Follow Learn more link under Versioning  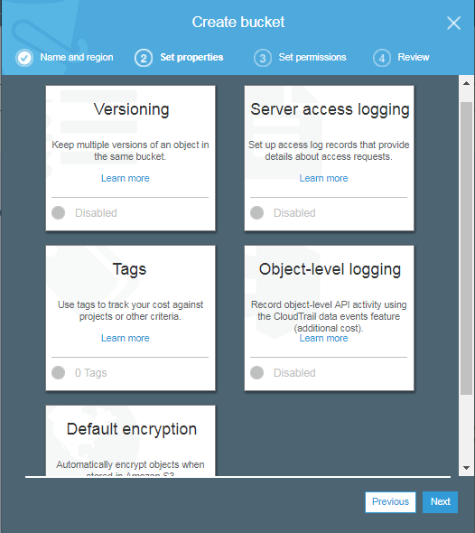pyautogui.click(x=125, y=178)
